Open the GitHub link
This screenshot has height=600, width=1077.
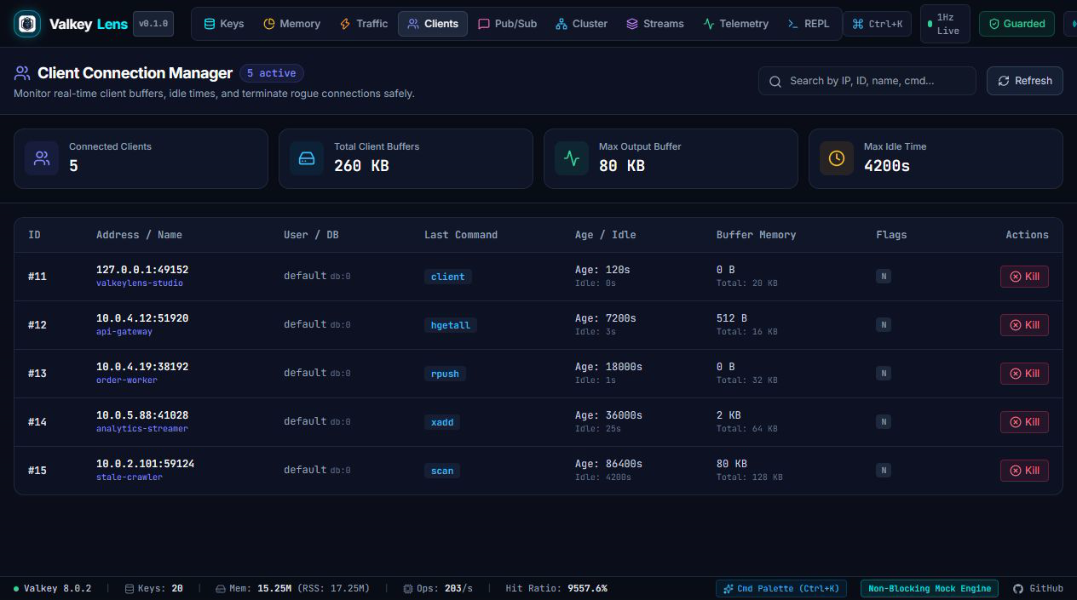point(1038,588)
